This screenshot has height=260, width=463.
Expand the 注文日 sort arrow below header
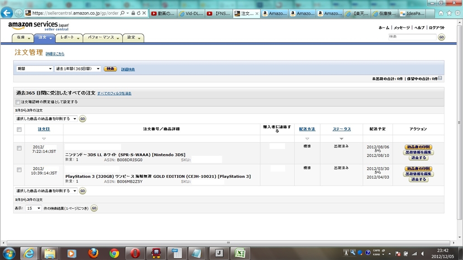click(44, 139)
